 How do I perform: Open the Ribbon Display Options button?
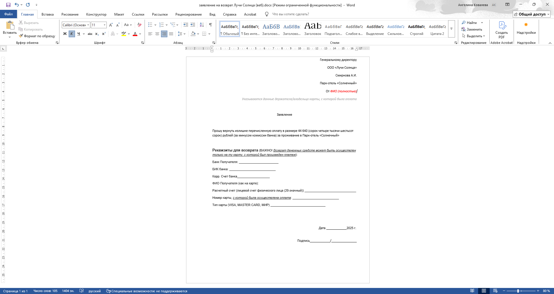click(507, 5)
